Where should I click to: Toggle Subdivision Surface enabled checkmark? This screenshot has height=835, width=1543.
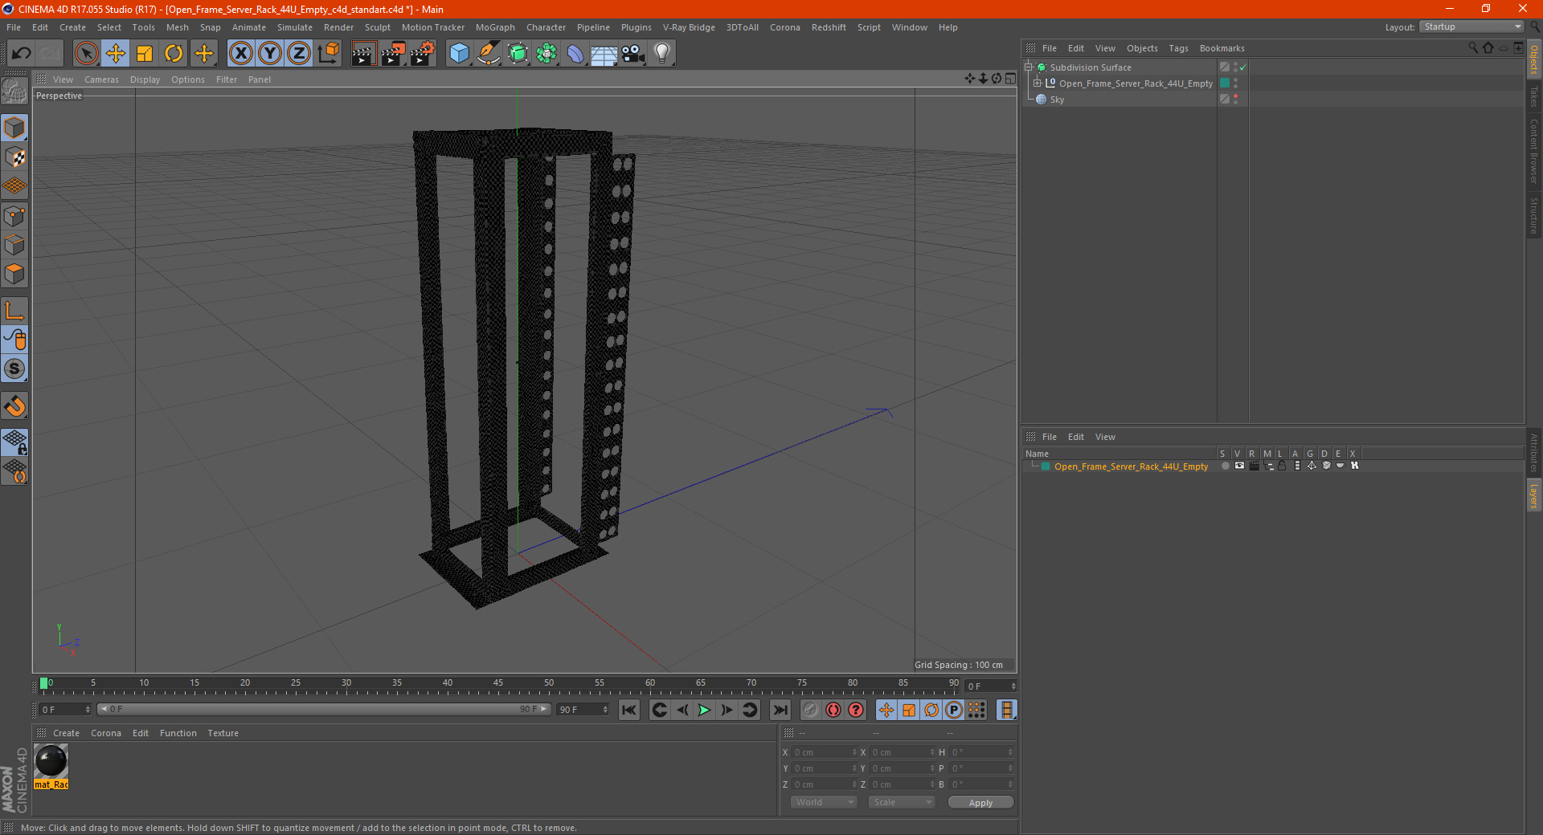point(1243,67)
